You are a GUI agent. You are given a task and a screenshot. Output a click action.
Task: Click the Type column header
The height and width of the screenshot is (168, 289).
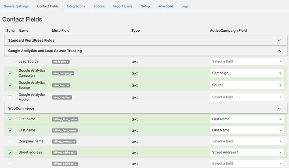tap(135, 31)
